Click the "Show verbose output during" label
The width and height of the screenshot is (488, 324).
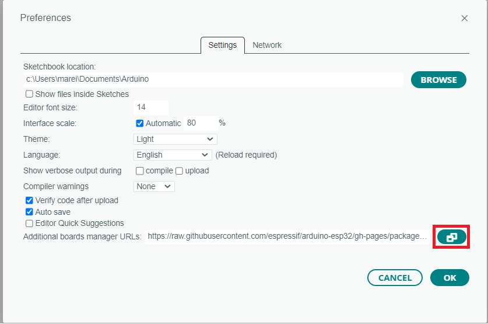click(x=72, y=171)
